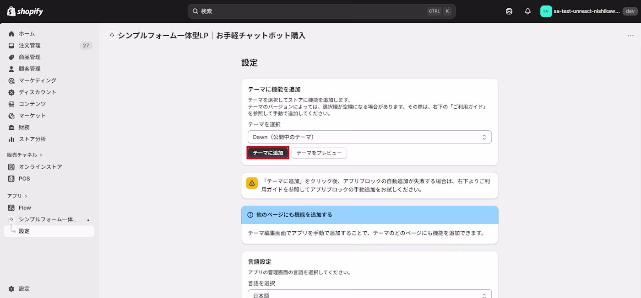This screenshot has height=298, width=641.
Task: Open 商品管理 menu item
Action: click(x=30, y=57)
